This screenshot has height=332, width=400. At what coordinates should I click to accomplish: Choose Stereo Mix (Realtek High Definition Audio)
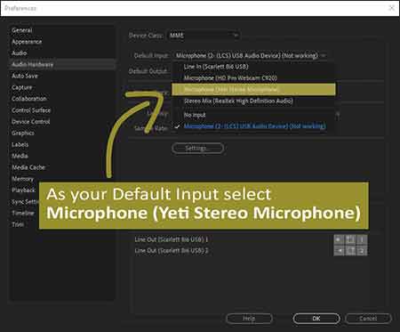(253, 101)
